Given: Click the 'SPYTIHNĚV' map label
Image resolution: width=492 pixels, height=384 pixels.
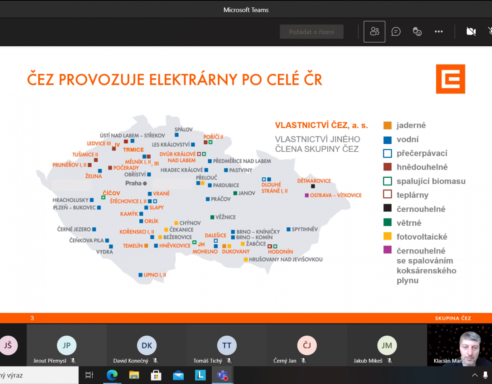Looking at the screenshot, I should pos(305,229).
